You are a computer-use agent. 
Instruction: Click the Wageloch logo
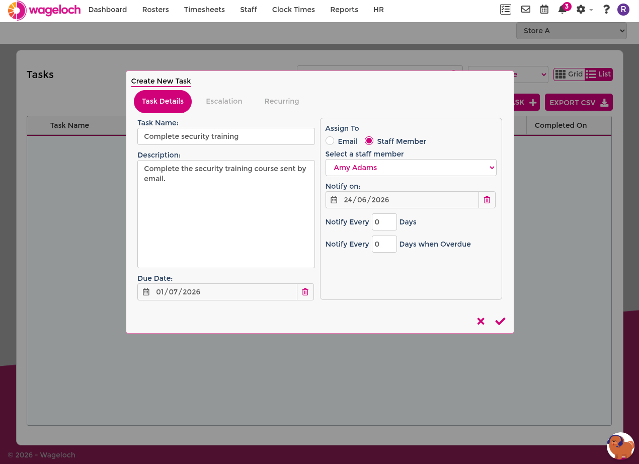tap(44, 10)
